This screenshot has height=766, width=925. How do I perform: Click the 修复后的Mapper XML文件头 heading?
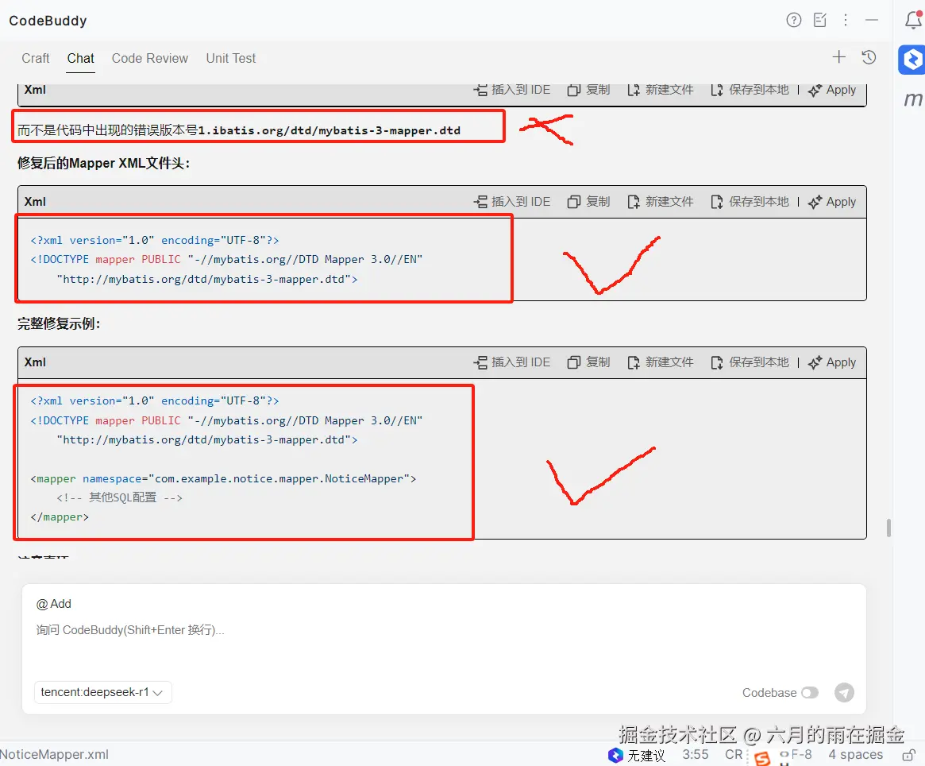(x=104, y=163)
